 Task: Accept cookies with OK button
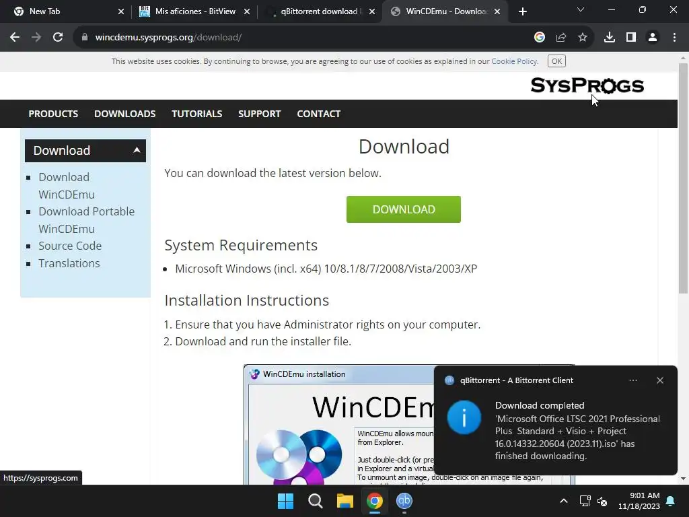[x=556, y=61]
